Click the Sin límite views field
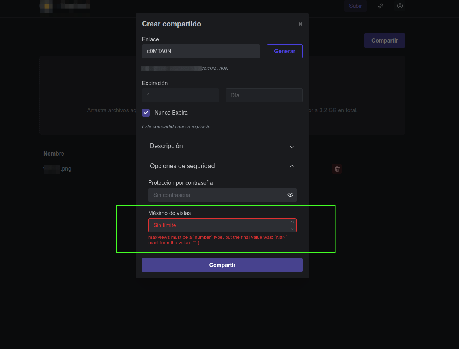459x349 pixels. tap(217, 225)
